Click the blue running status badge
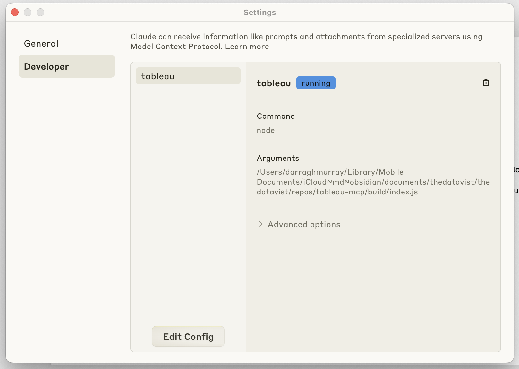519x369 pixels. click(x=316, y=83)
